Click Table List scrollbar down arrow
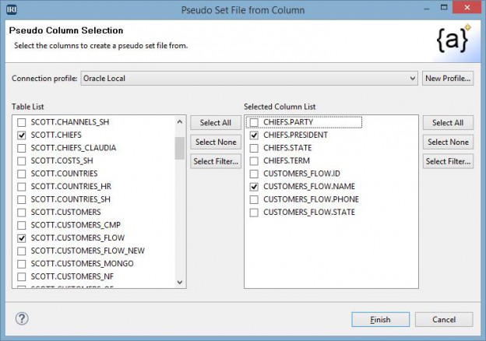Screen dimensions: 486x341 180,282
